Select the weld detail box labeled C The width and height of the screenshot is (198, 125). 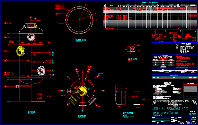pyautogui.click(x=159, y=36)
